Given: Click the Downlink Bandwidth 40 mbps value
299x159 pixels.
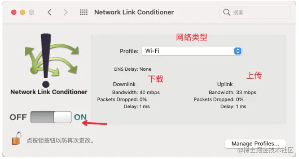Looking at the screenshot, I should coord(149,92).
